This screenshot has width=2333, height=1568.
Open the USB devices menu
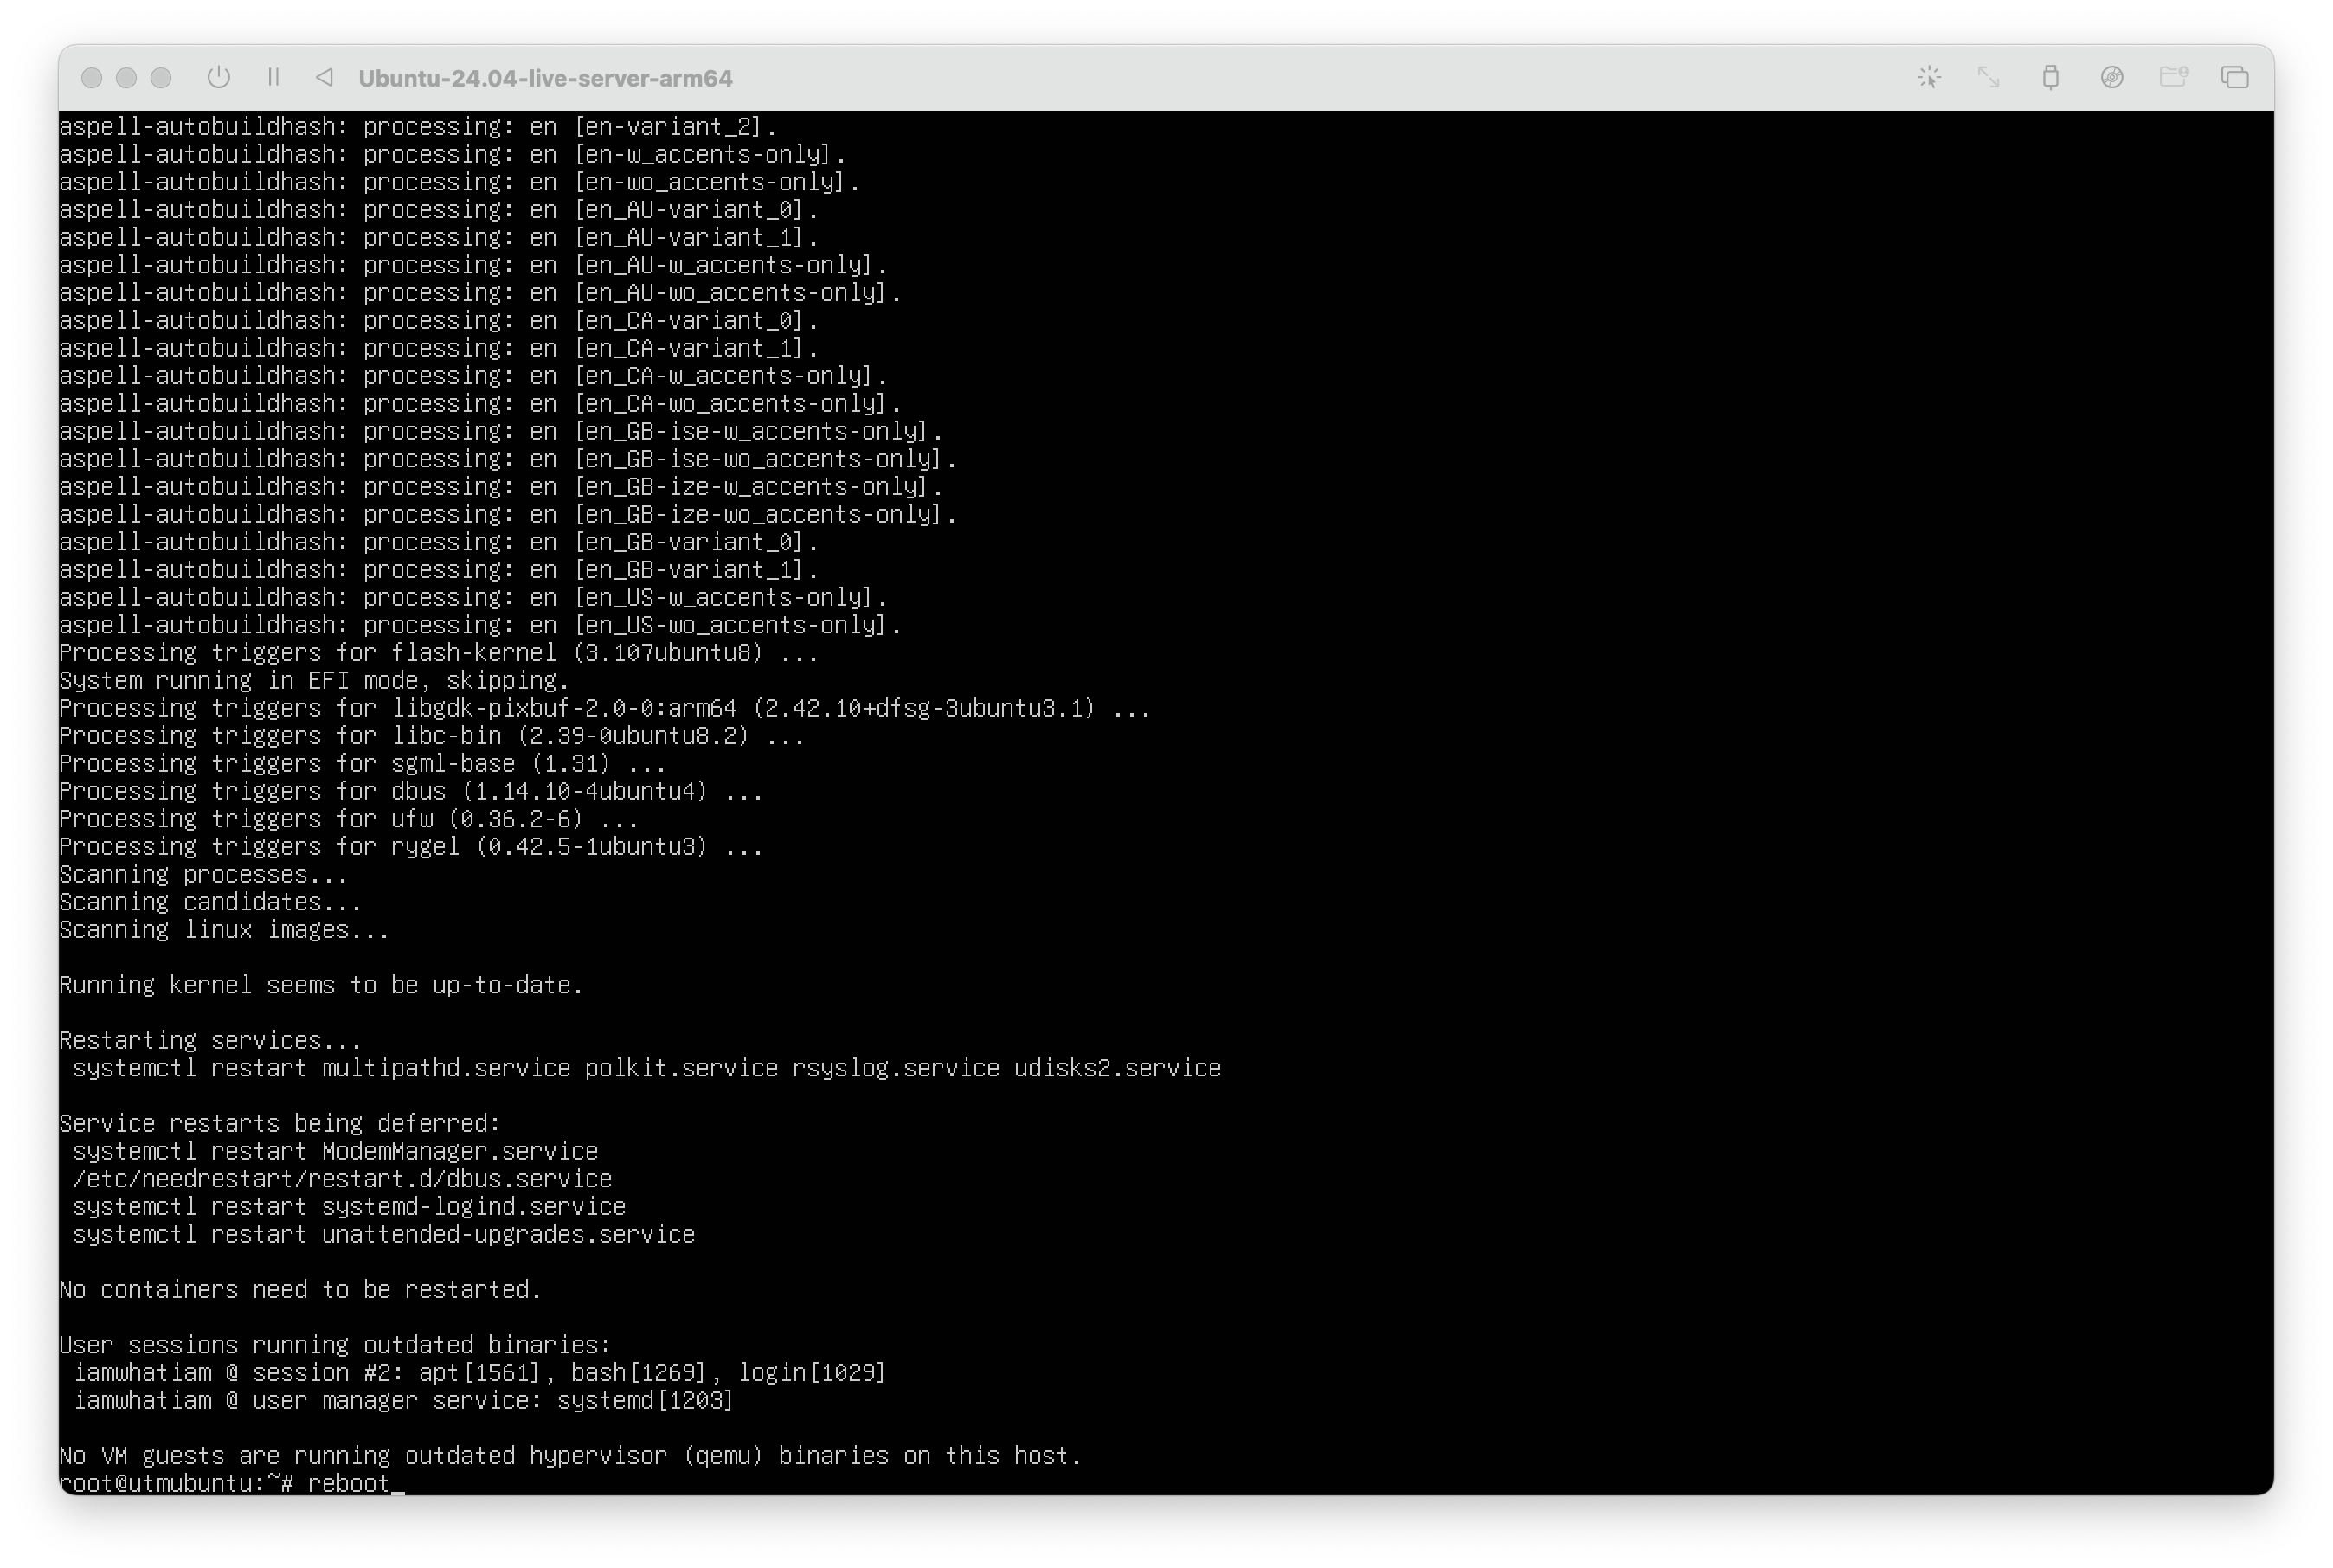2050,77
